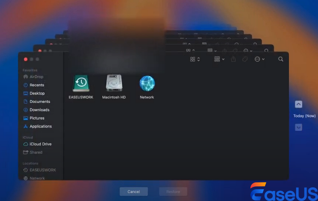Click the icon view grid button

(193, 59)
